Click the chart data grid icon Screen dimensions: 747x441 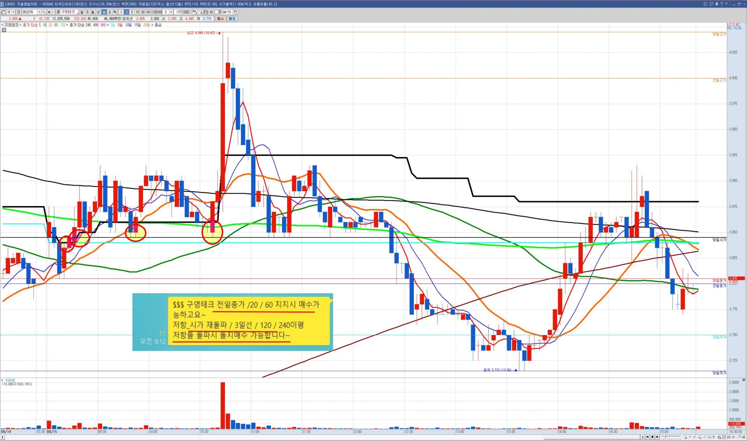tap(4, 30)
